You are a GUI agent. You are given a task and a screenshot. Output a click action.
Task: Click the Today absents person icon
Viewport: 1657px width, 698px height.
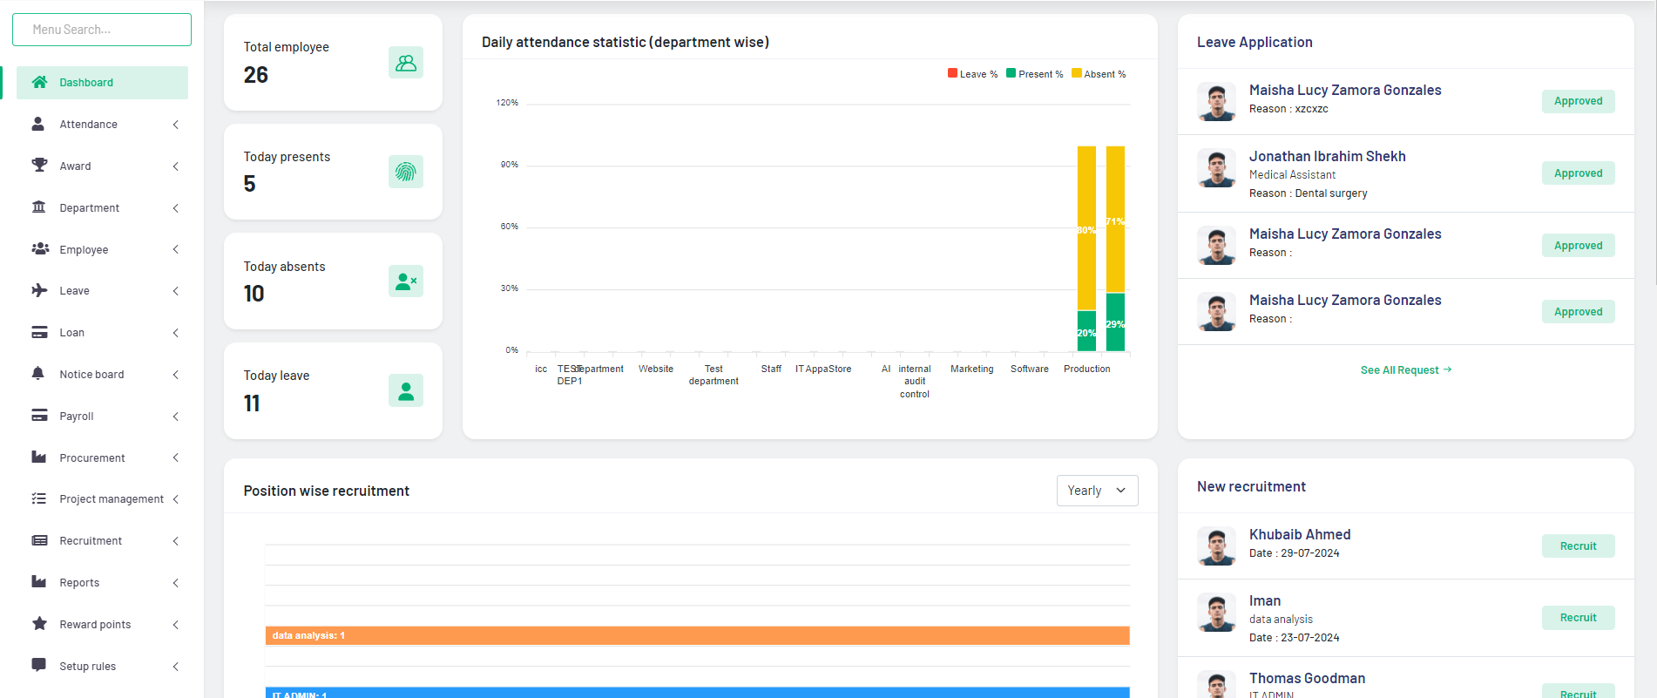coord(405,281)
